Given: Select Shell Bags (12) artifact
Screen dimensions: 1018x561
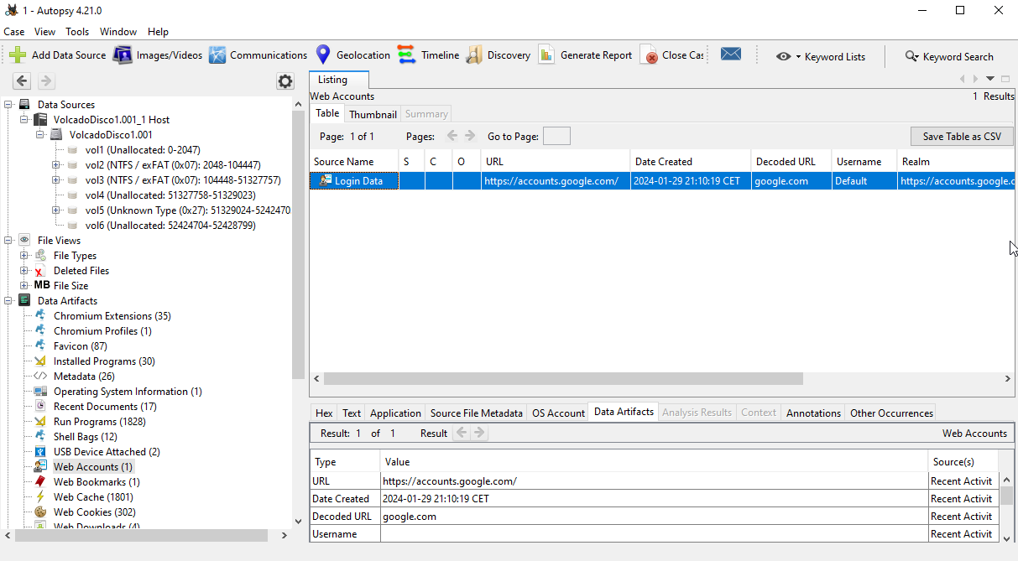Looking at the screenshot, I should click(x=85, y=437).
